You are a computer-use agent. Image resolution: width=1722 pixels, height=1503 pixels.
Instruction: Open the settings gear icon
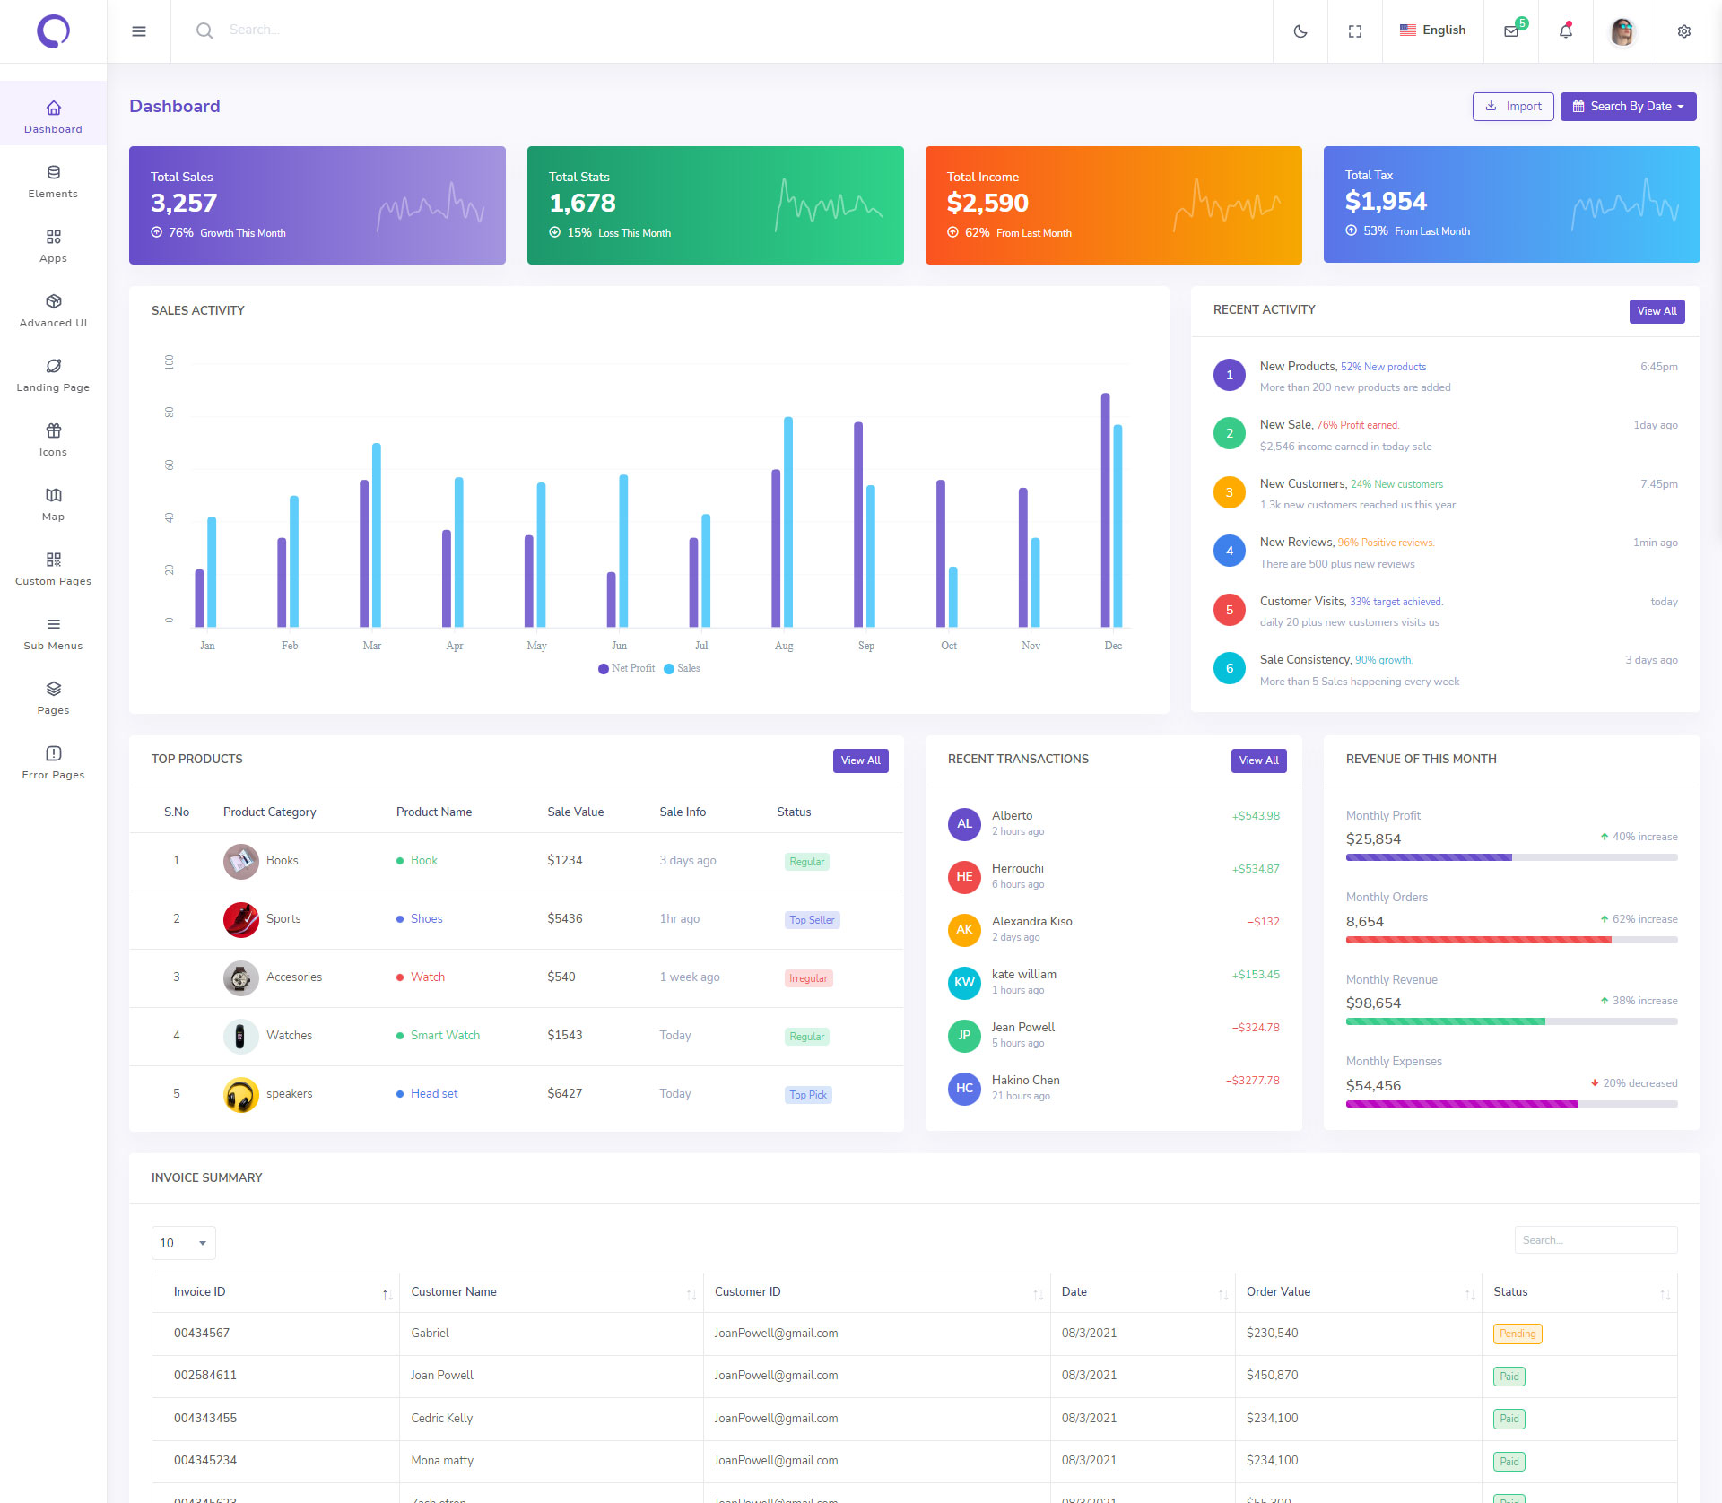tap(1684, 31)
